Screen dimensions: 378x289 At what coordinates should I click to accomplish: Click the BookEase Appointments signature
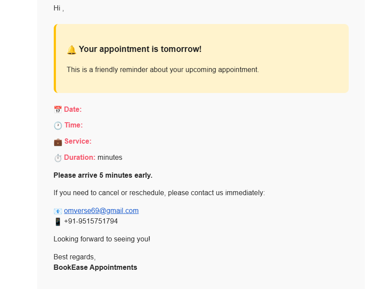pos(95,268)
